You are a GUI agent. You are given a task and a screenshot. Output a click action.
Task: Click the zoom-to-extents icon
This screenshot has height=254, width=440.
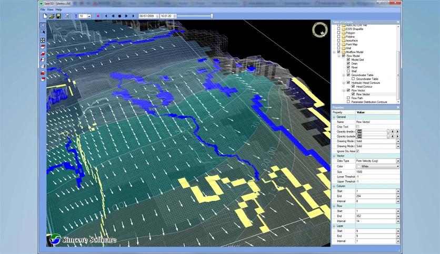pos(43,40)
